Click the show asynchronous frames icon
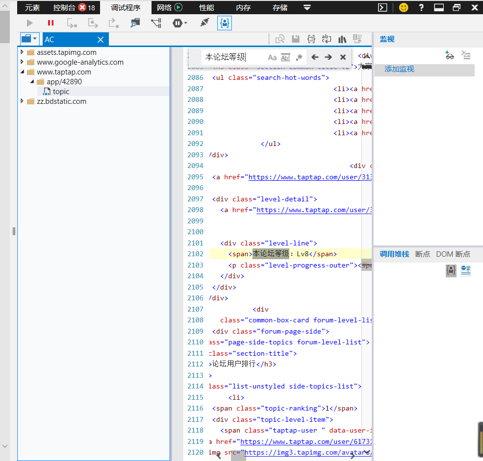 coord(466,270)
